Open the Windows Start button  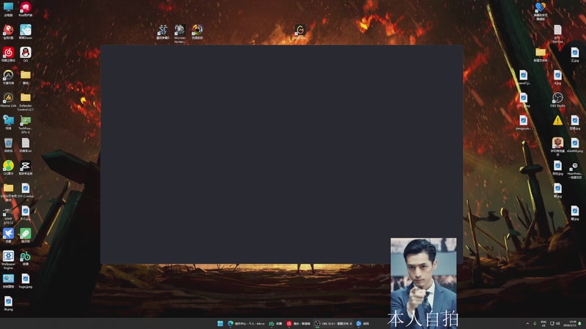(x=220, y=323)
